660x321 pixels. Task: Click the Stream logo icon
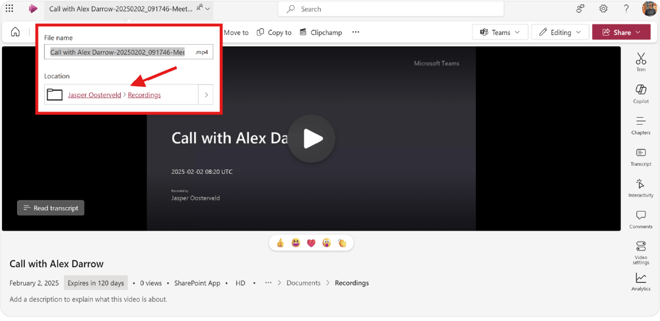33,9
